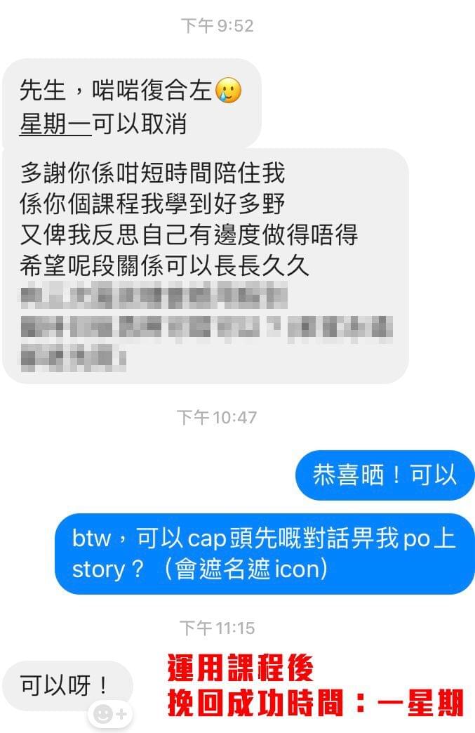475x733 pixels.
Task: Select the btw cap對話 po story message
Action: pos(265,553)
